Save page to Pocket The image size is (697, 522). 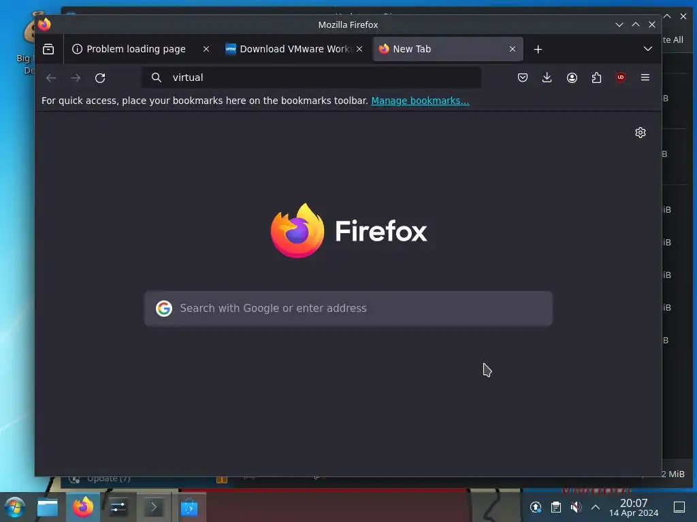pos(522,78)
